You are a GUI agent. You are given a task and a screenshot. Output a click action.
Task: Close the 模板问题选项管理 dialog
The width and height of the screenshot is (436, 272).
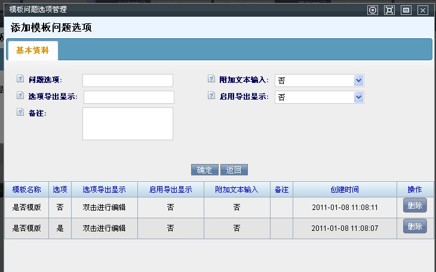(x=422, y=10)
